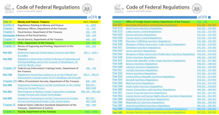Click the blue square beside left eCFR label
Image resolution: width=219 pixels, height=115 pixels.
tap(99, 17)
